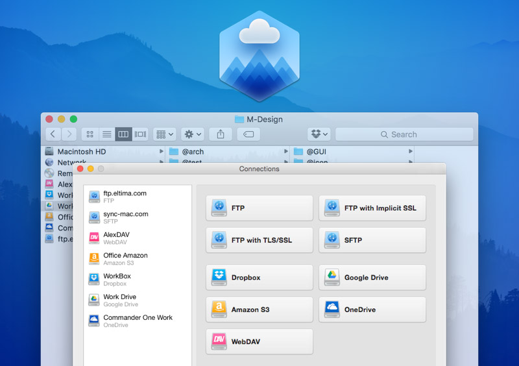Open the Dropbox toolbar dropdown in Finder

pos(319,134)
